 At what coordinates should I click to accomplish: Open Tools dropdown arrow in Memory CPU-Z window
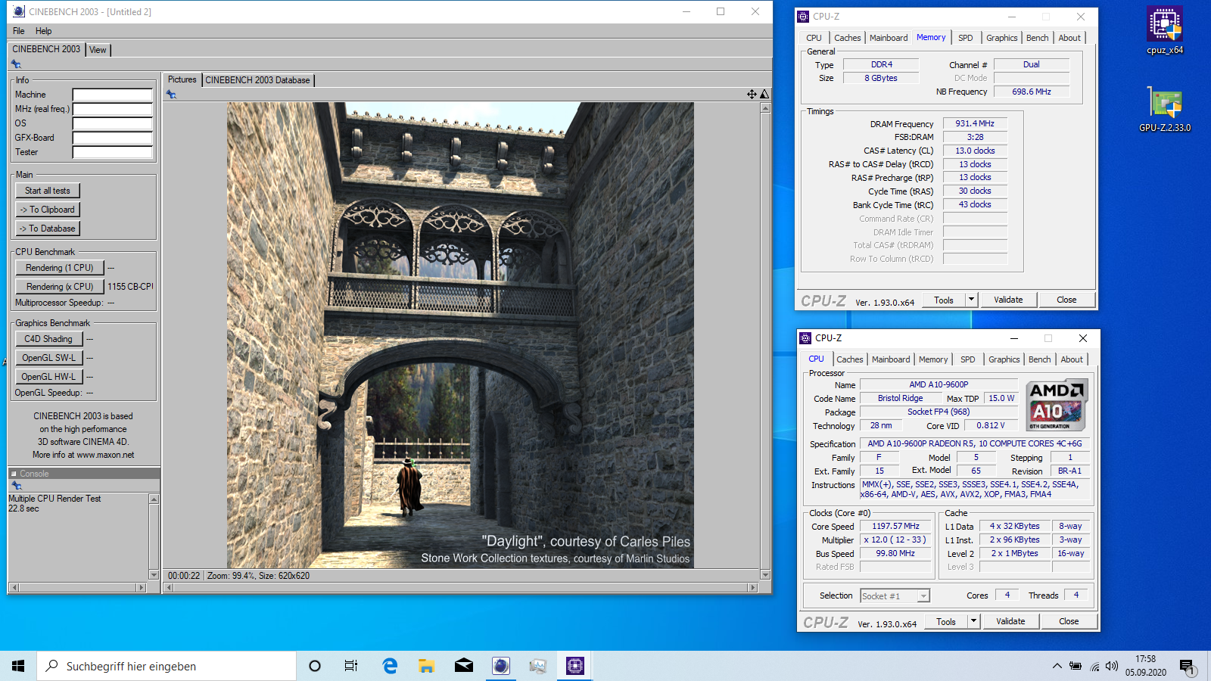point(971,300)
